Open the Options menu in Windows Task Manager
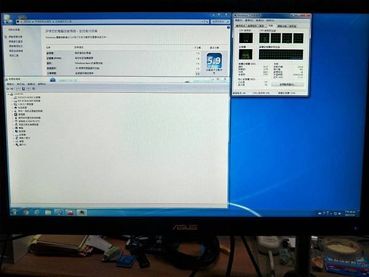 point(249,20)
